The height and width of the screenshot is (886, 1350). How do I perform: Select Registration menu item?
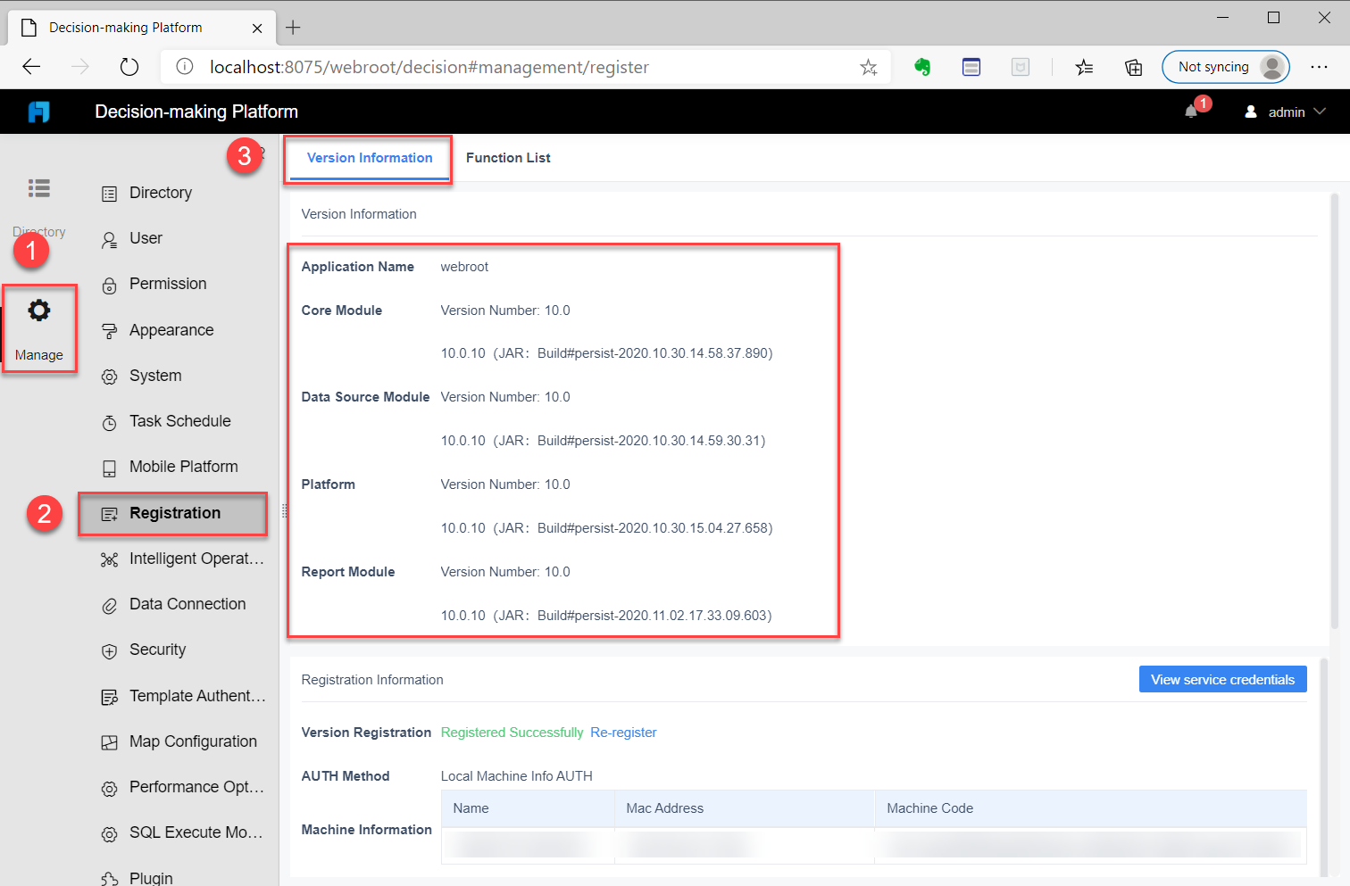point(175,513)
